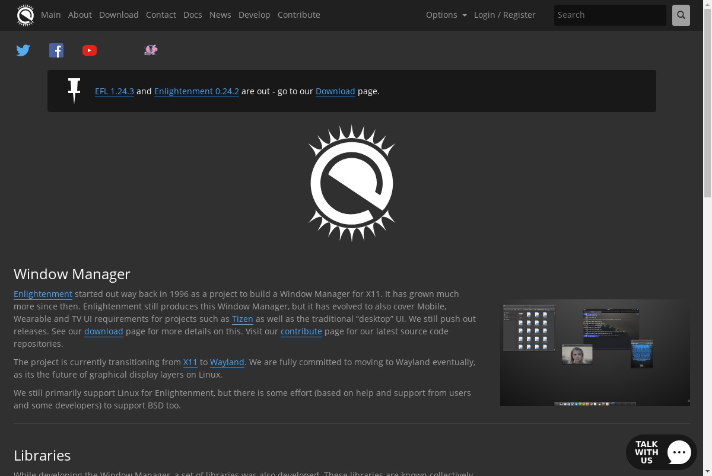Open the Download item in the top navbar

pos(119,15)
